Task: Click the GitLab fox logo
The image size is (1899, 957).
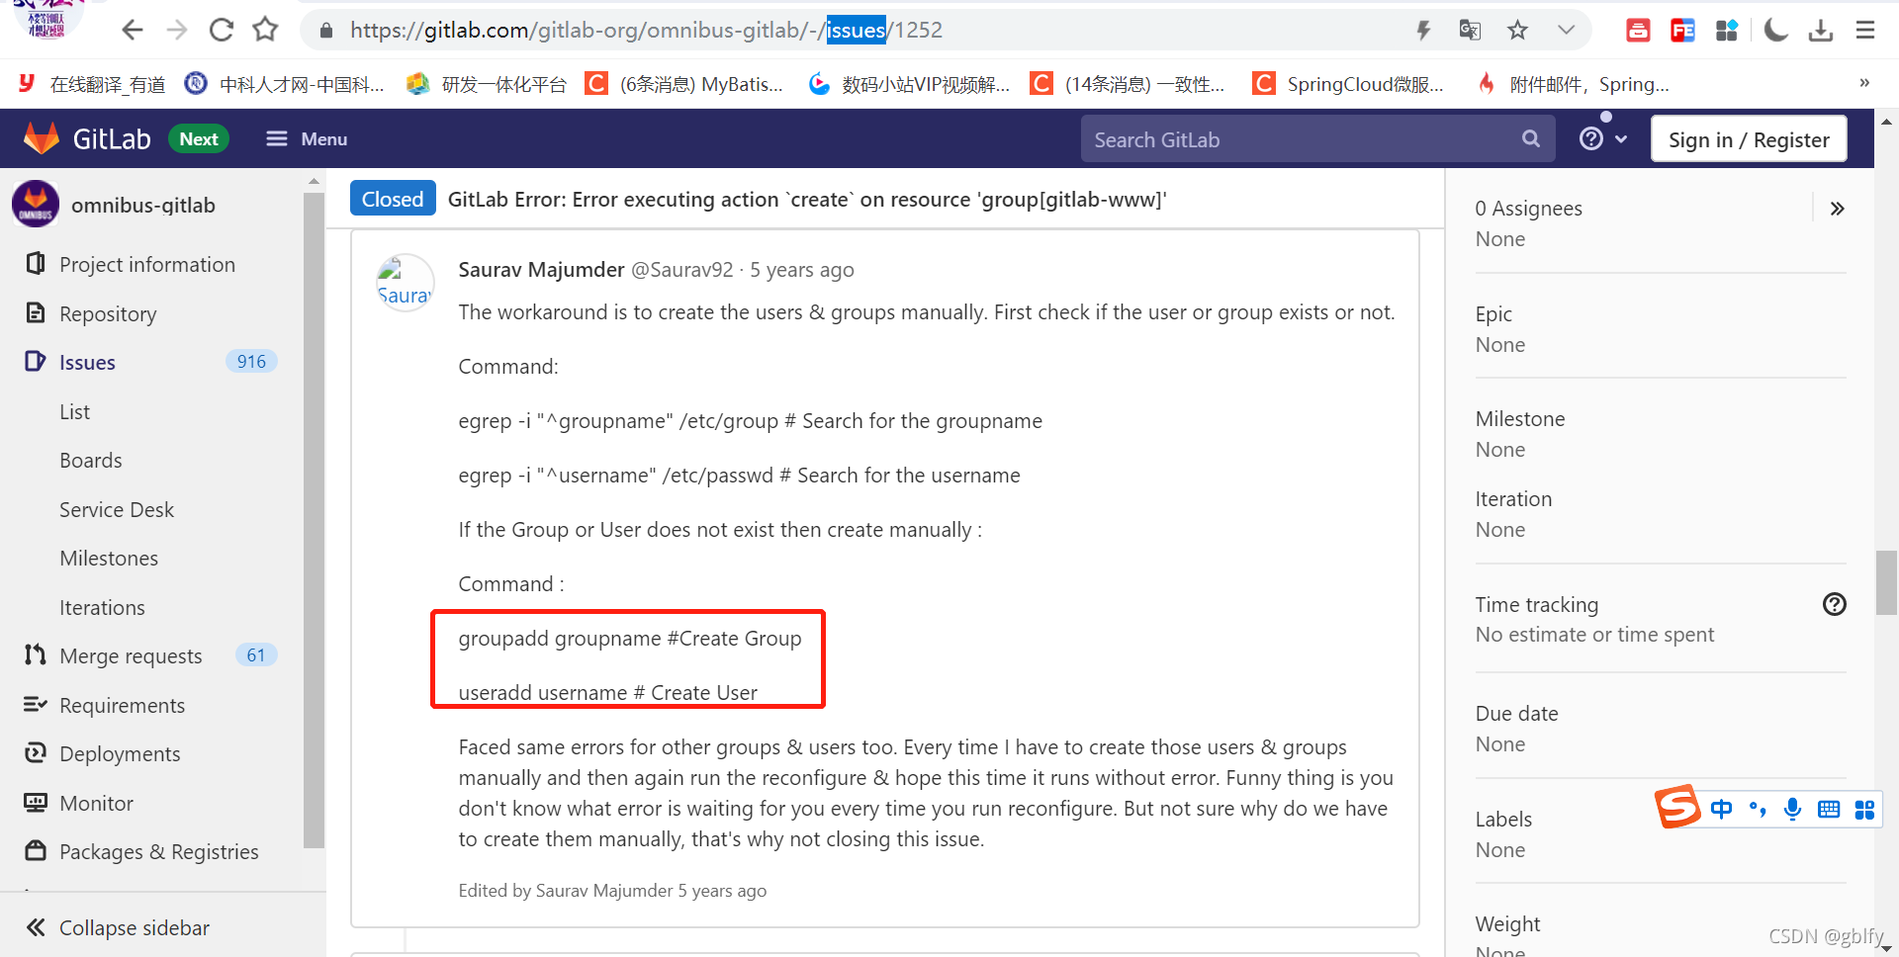Action: click(42, 138)
